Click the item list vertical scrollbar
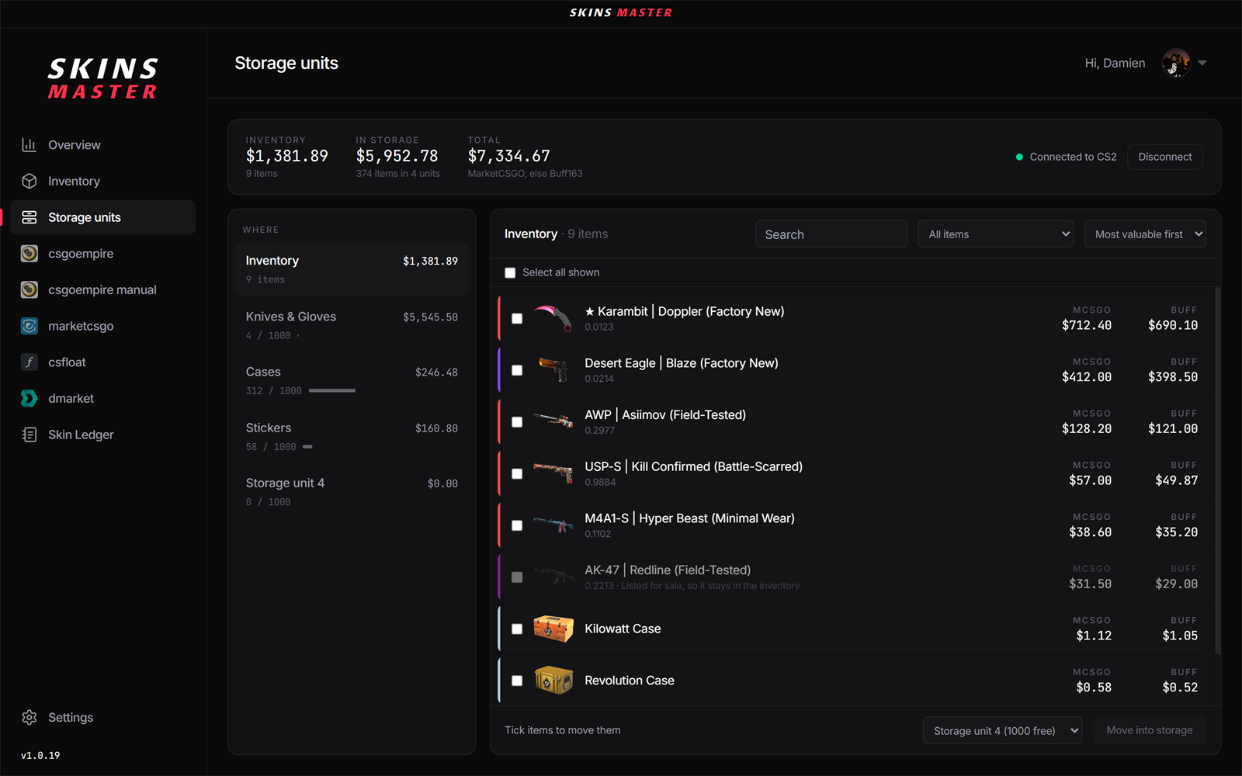The width and height of the screenshot is (1242, 776). (x=1217, y=470)
